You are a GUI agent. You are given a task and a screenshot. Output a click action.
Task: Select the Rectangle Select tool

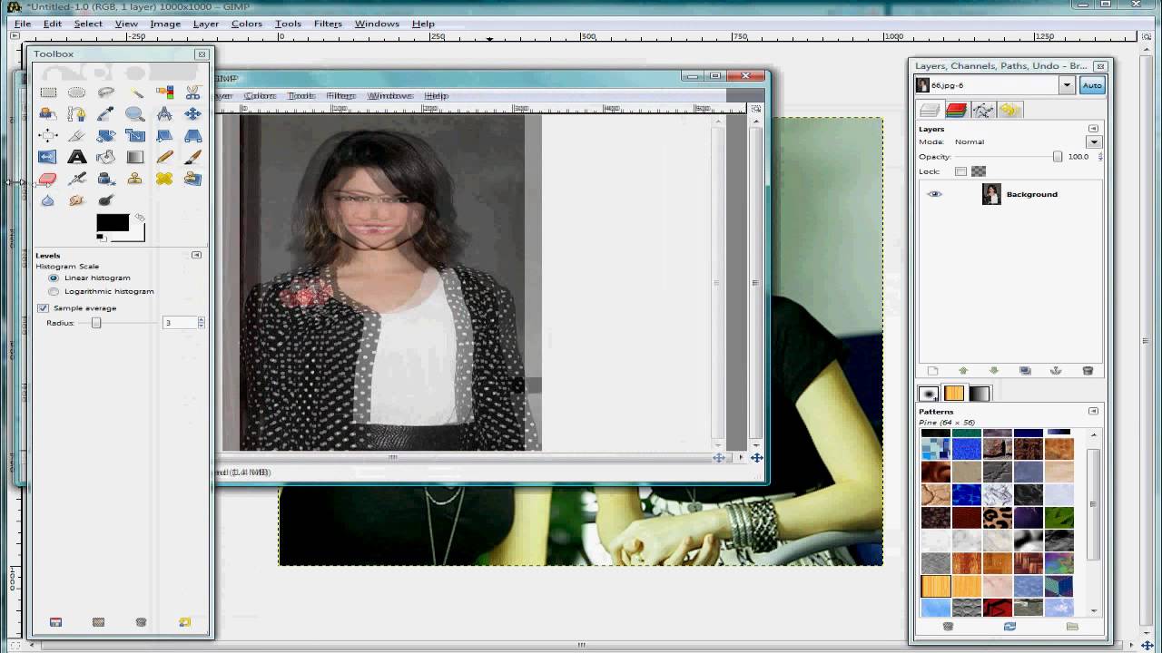pos(48,93)
